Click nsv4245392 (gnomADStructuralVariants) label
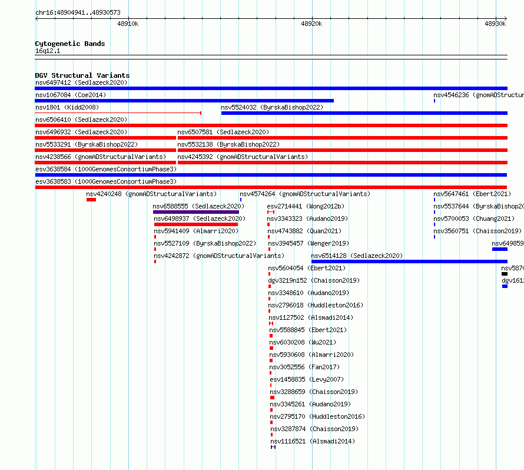524x470 pixels. tap(243, 157)
